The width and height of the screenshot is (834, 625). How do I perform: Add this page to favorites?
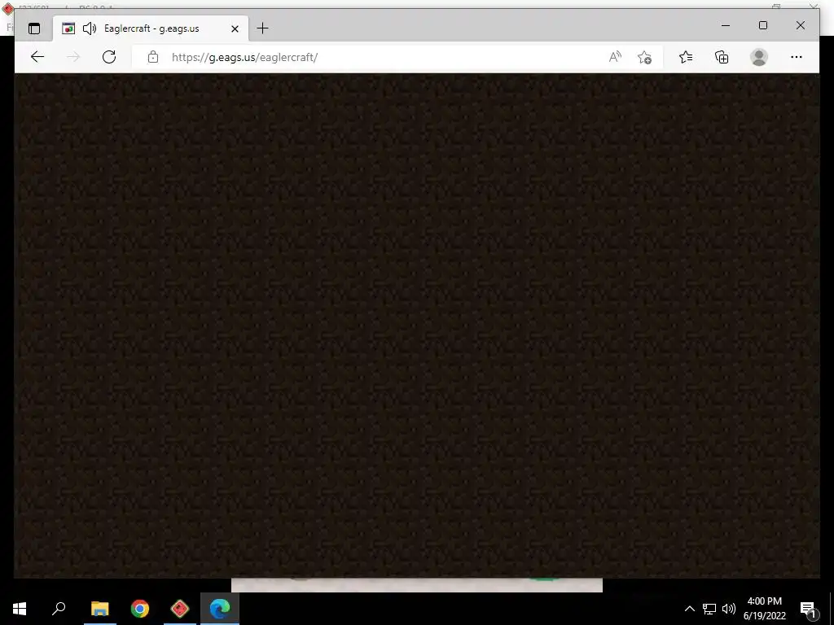(x=645, y=57)
